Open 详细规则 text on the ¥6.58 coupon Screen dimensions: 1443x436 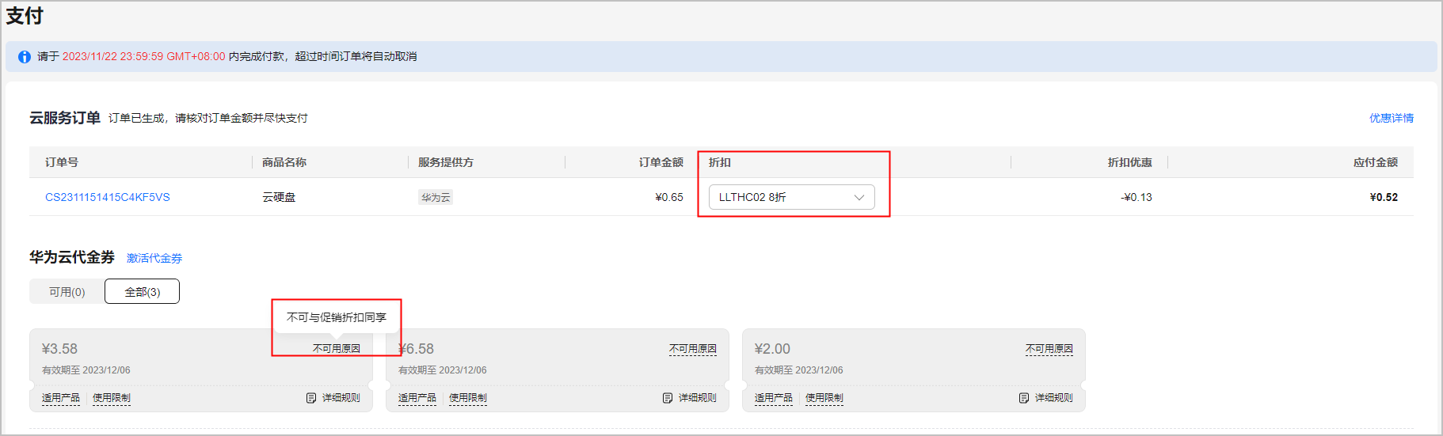tap(698, 398)
